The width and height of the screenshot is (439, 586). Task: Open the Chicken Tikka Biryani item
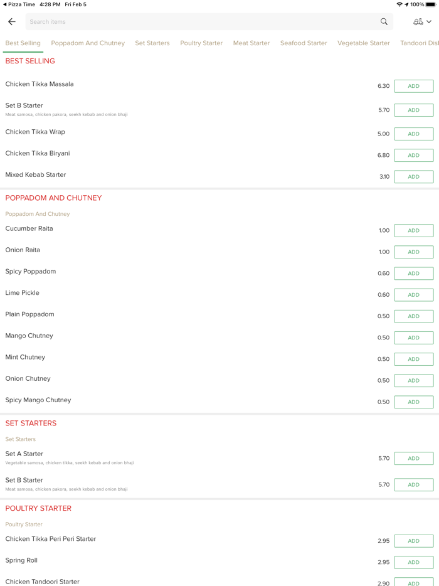(38, 154)
